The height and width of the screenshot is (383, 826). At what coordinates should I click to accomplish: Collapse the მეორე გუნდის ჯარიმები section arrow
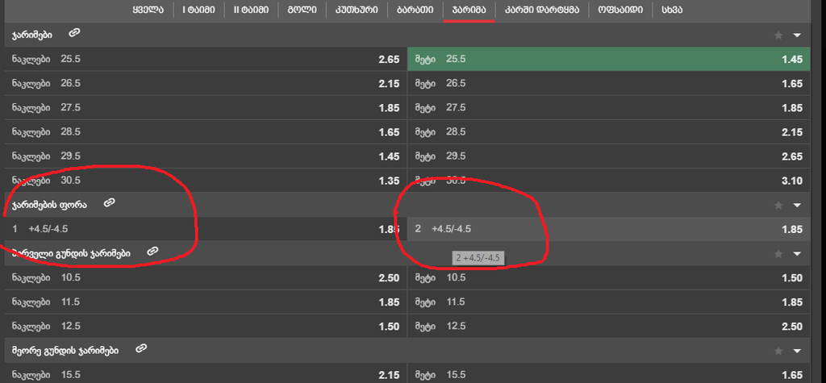[796, 351]
